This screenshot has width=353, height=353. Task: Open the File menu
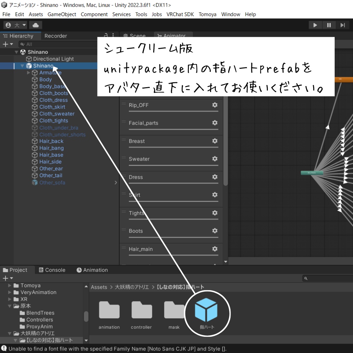[x=6, y=14]
